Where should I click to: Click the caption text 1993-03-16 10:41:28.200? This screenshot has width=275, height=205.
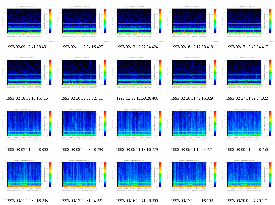[x=137, y=201]
